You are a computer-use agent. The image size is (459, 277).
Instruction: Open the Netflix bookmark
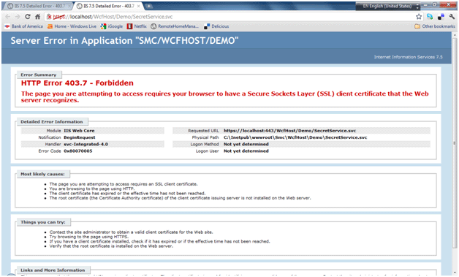[x=137, y=26]
